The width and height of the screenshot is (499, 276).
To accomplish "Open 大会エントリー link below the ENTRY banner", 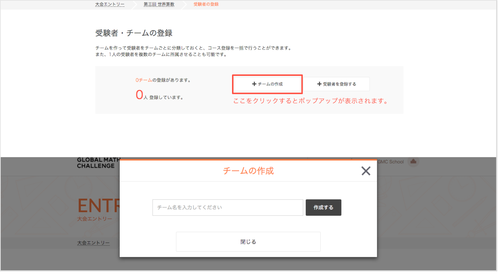I will 93,243.
